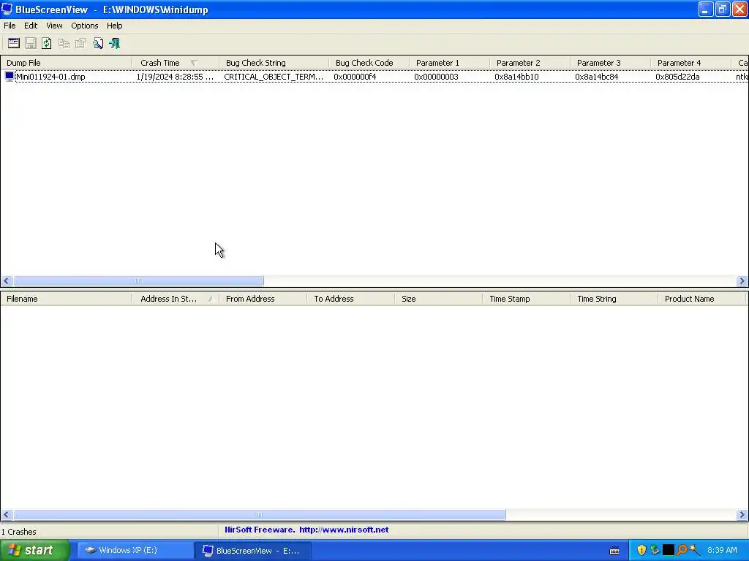Click lower pane horizontal scrollbar thumb

click(260, 515)
